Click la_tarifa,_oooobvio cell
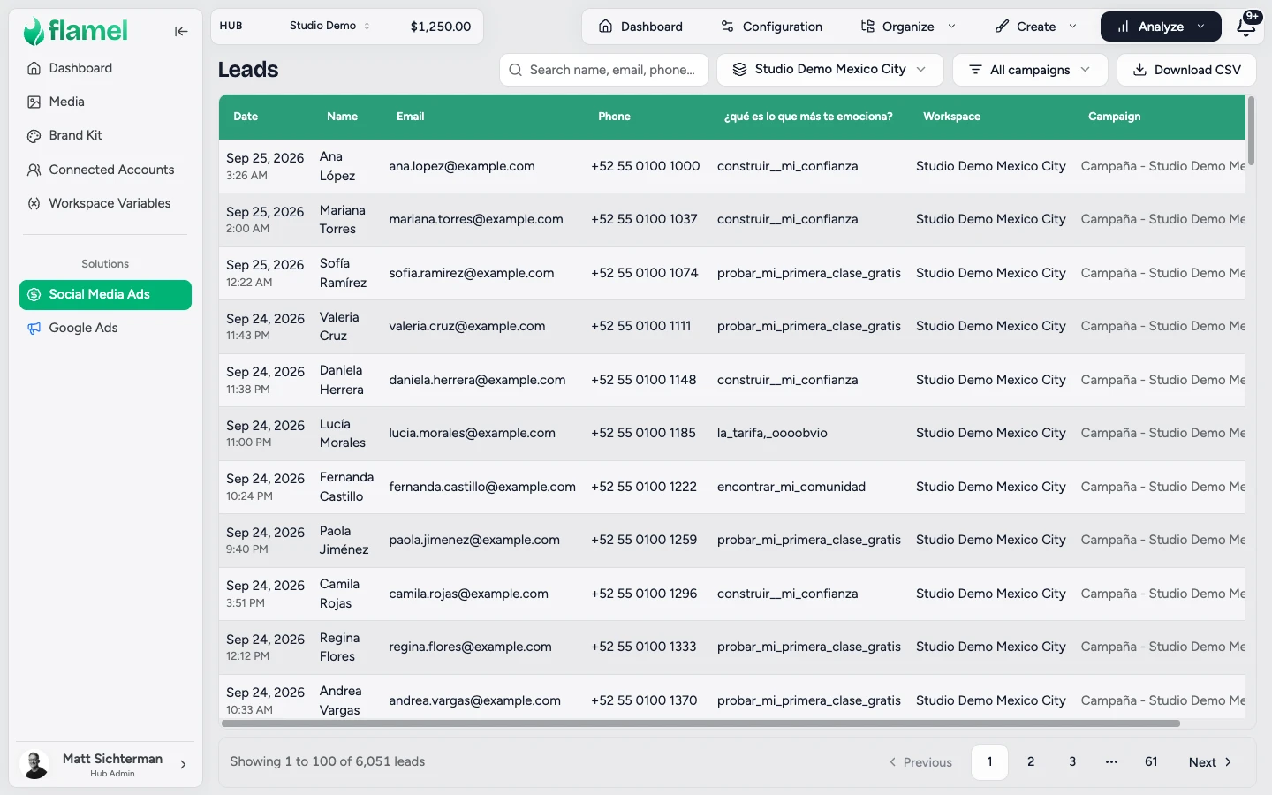This screenshot has height=795, width=1272. tap(772, 433)
